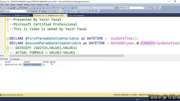The width and height of the screenshot is (180, 101).
Task: Click the Cancel Executing Query icon
Action: click(49, 11)
